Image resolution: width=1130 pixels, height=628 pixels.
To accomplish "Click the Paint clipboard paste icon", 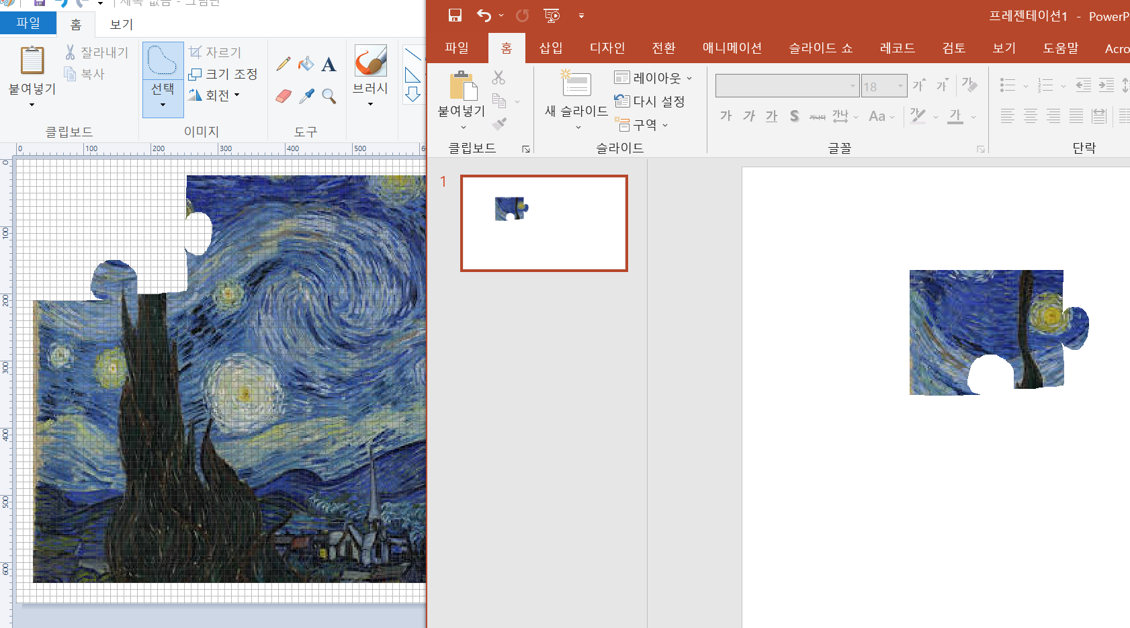I will tap(32, 60).
